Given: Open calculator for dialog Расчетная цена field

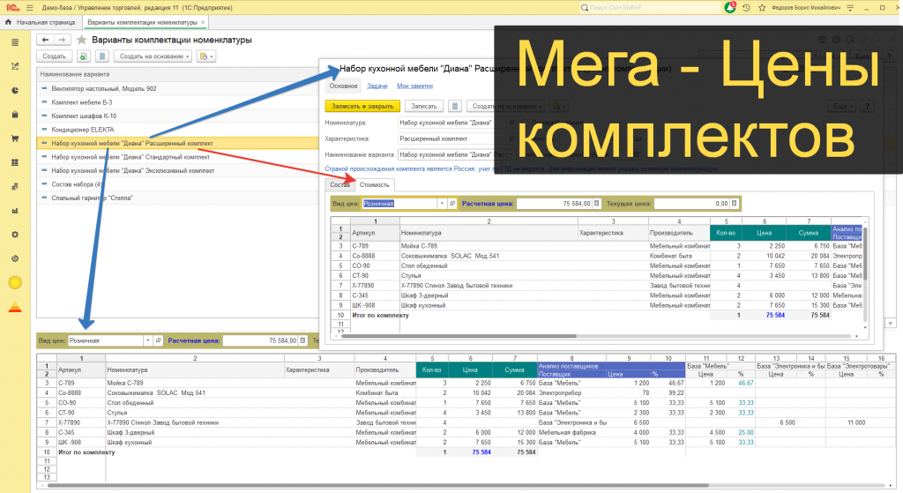Looking at the screenshot, I should (x=597, y=204).
